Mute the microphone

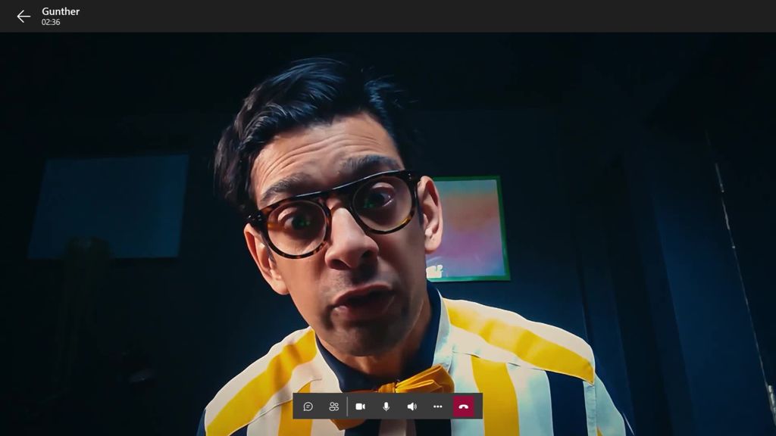click(x=386, y=406)
